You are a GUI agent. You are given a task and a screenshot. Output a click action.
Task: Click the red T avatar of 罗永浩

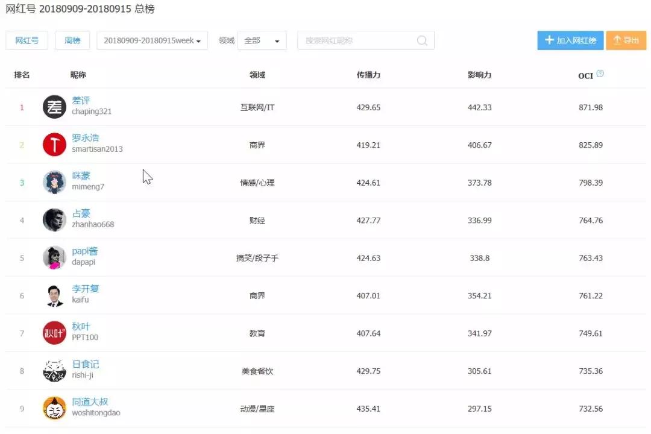[x=54, y=145]
